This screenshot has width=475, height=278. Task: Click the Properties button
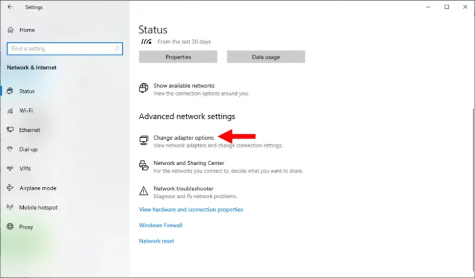(x=178, y=56)
